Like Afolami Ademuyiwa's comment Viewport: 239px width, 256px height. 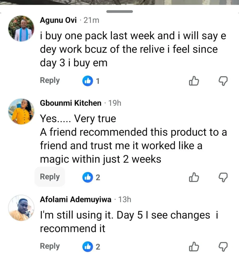(x=194, y=247)
